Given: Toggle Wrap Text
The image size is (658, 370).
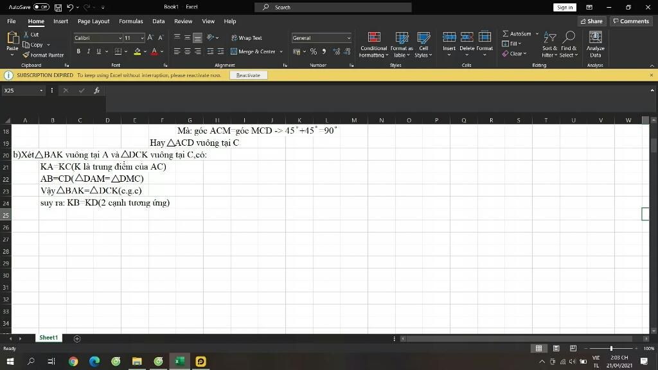Looking at the screenshot, I should pos(247,38).
